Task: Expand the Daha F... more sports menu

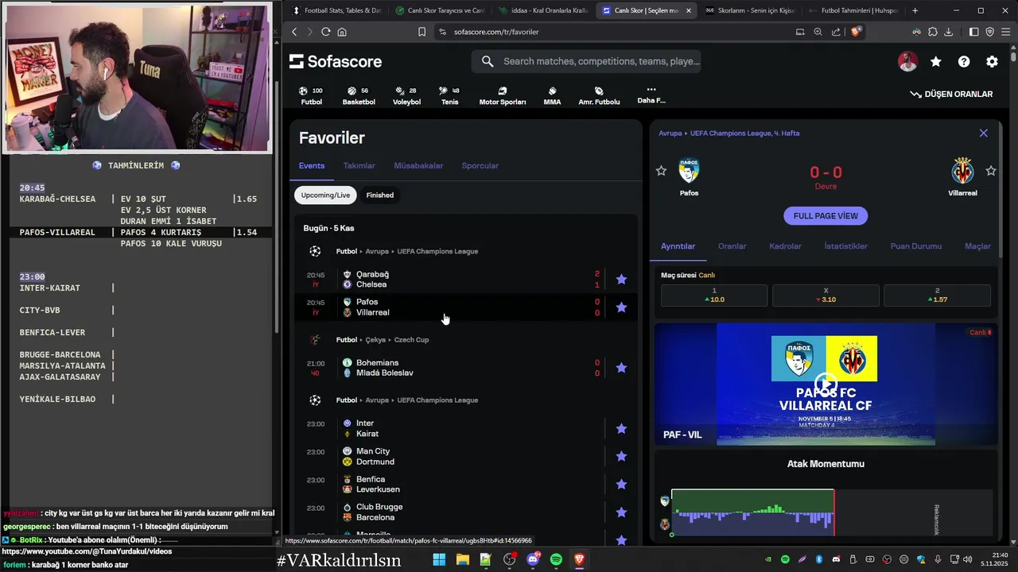Action: 651,95
